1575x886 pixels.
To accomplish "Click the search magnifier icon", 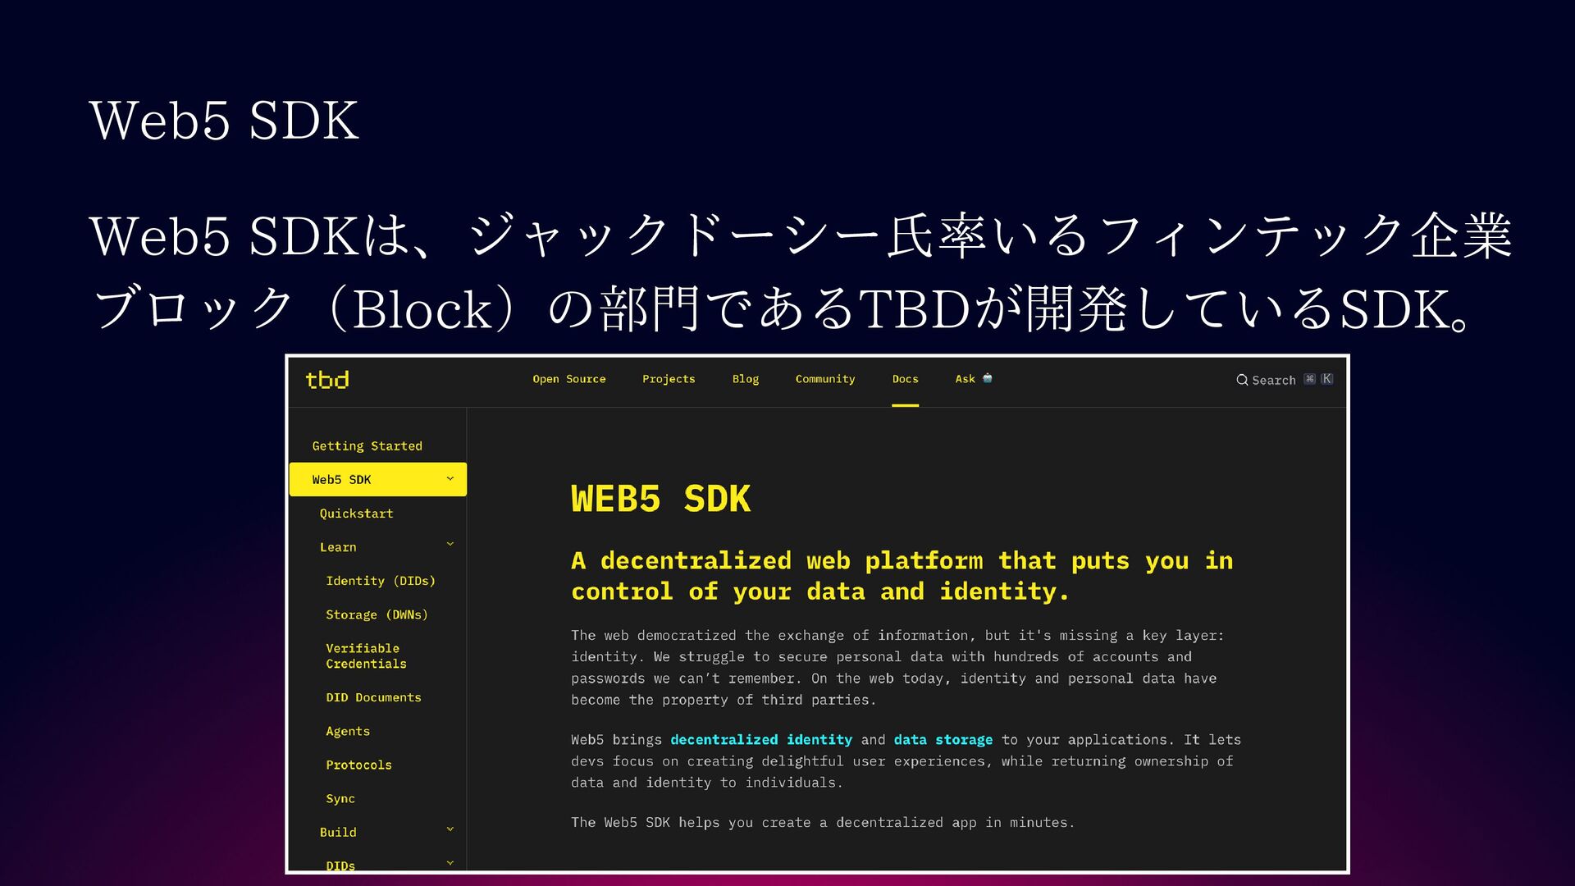I will click(1242, 380).
